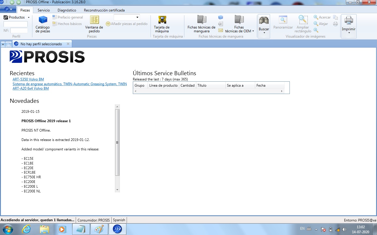The image size is (377, 235).
Task: Sort by Línea de producto column
Action: tap(163, 85)
